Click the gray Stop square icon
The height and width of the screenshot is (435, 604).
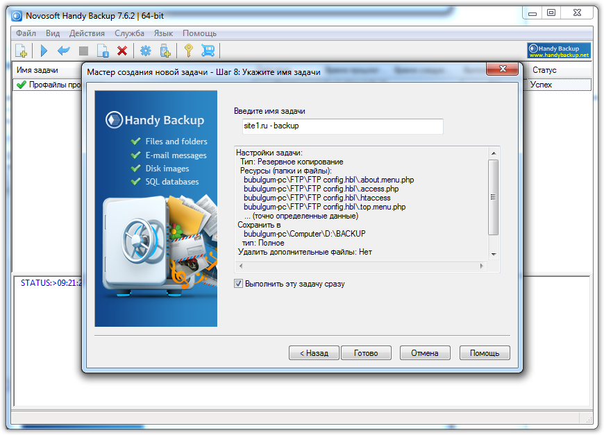[83, 51]
